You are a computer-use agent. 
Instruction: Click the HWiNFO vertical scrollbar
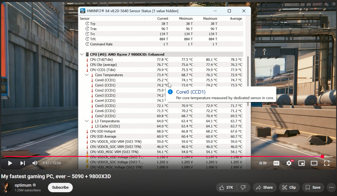248,81
